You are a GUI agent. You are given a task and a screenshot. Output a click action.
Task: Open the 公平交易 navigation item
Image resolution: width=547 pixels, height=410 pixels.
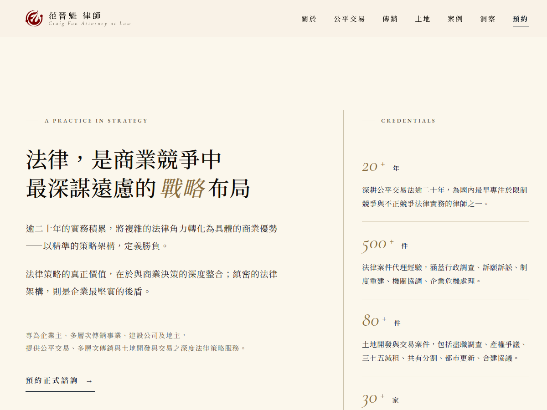pos(350,19)
